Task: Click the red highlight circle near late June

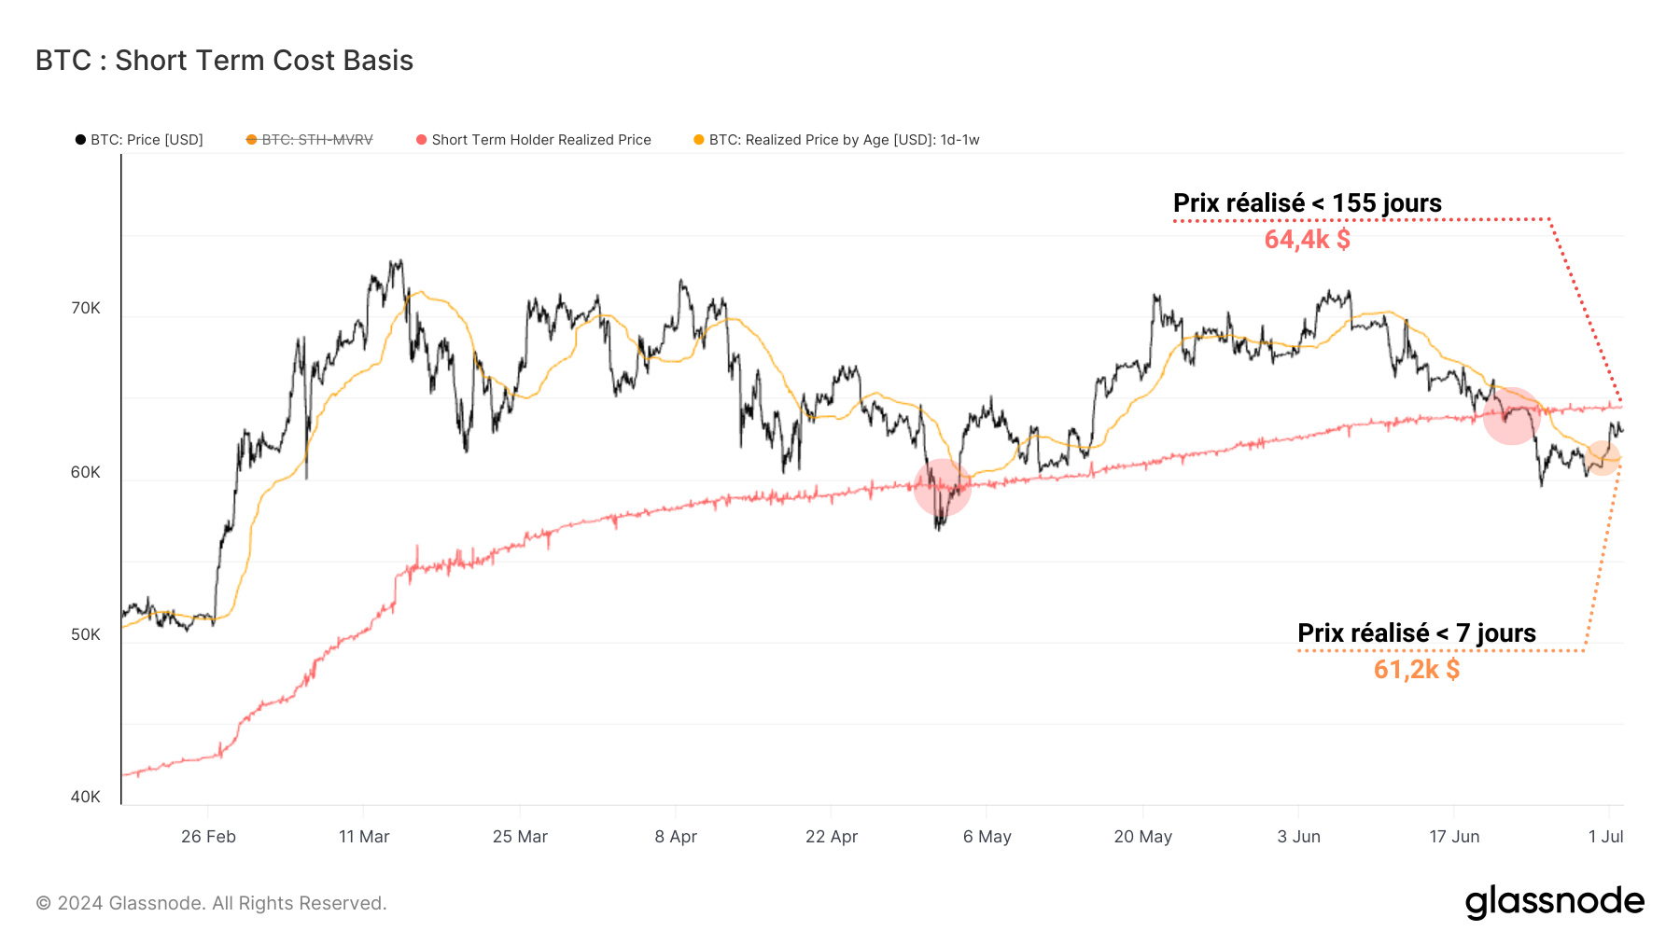Action: point(1510,416)
